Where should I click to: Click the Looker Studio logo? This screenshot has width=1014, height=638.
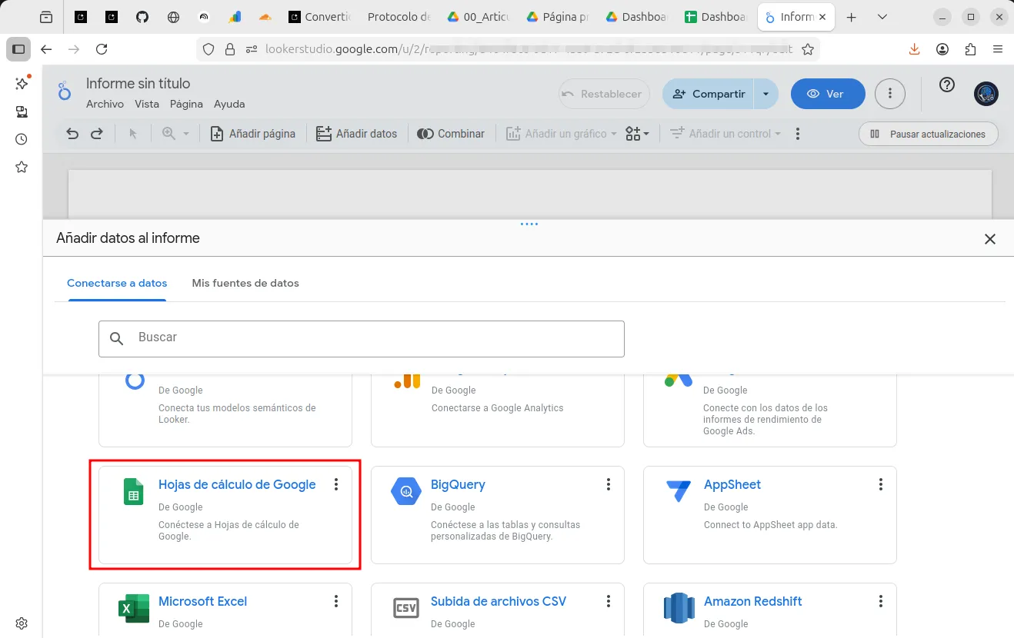point(65,92)
